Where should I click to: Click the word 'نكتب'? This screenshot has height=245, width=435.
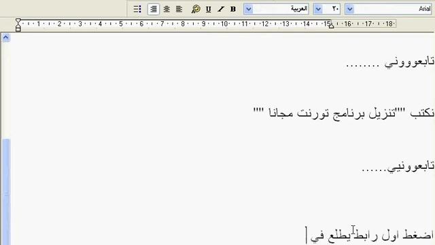(422, 113)
